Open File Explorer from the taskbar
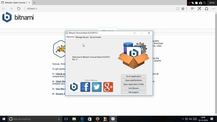 (74, 119)
